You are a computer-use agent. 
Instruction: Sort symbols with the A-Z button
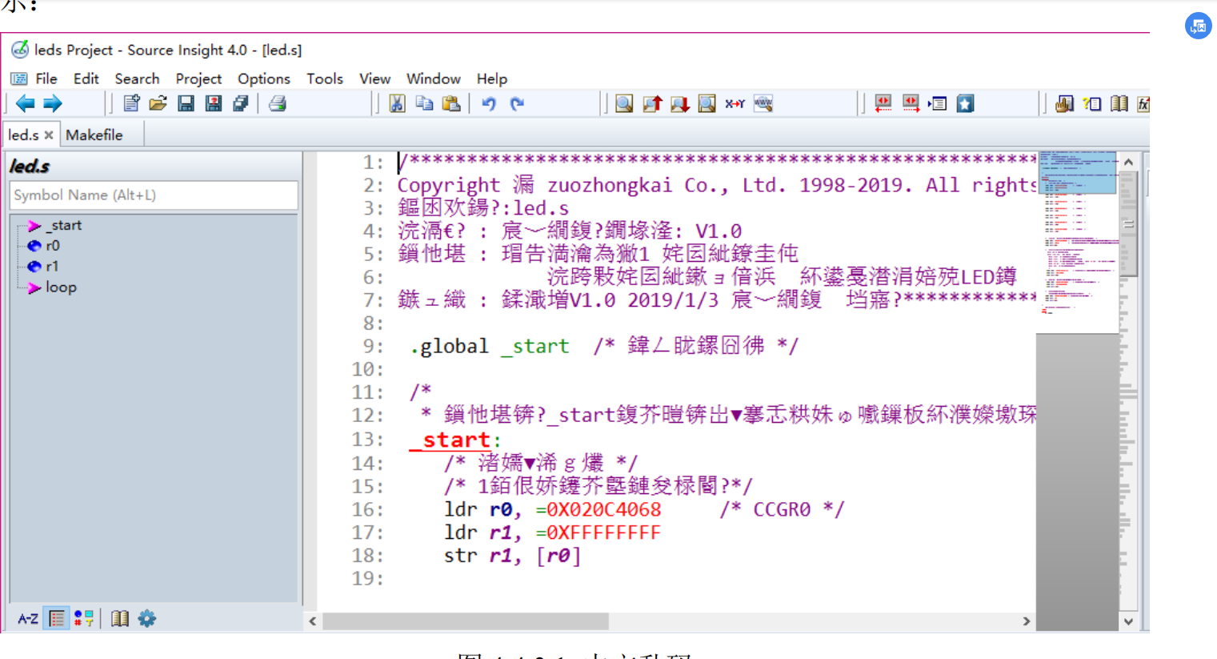coord(28,618)
